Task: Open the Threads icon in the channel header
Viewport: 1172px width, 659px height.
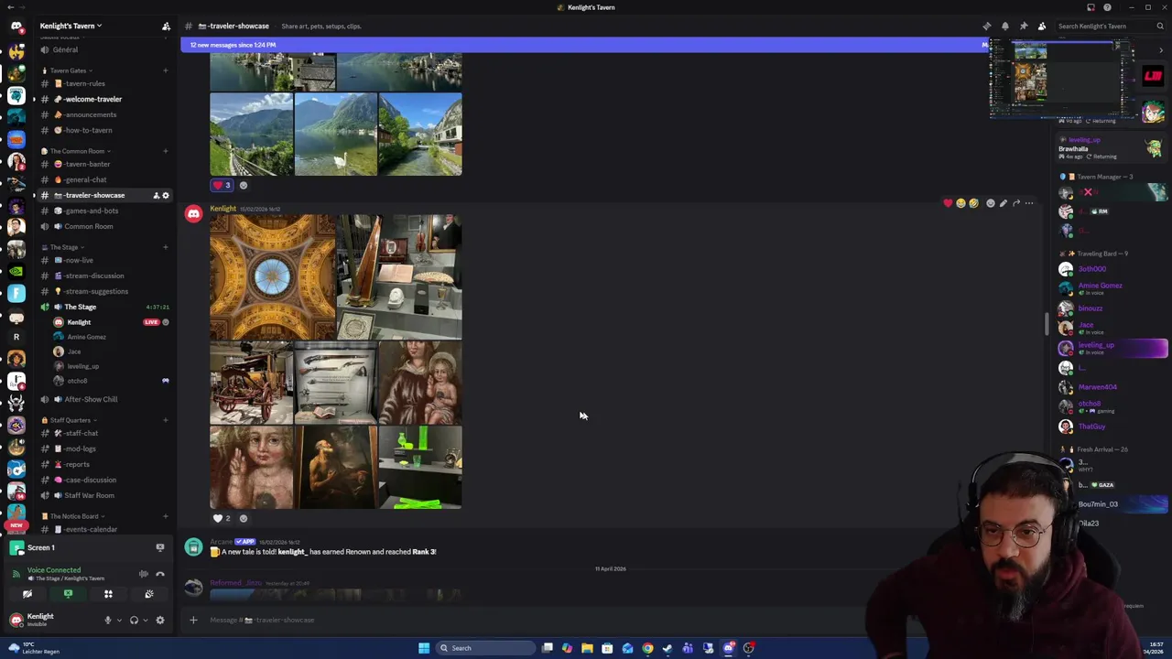Action: coord(986,26)
